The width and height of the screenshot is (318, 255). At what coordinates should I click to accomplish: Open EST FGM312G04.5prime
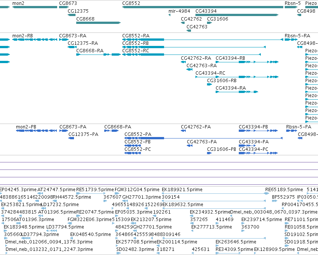[x=137, y=190]
